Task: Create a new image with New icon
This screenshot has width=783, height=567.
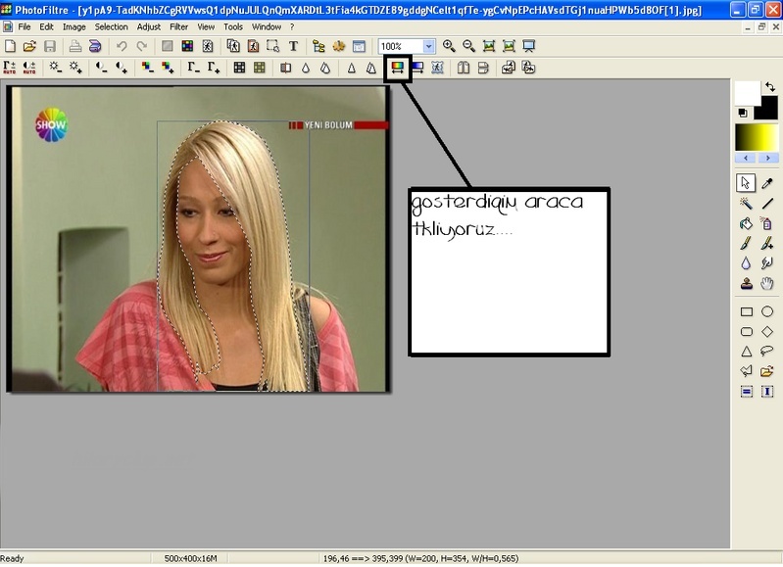Action: [10, 46]
